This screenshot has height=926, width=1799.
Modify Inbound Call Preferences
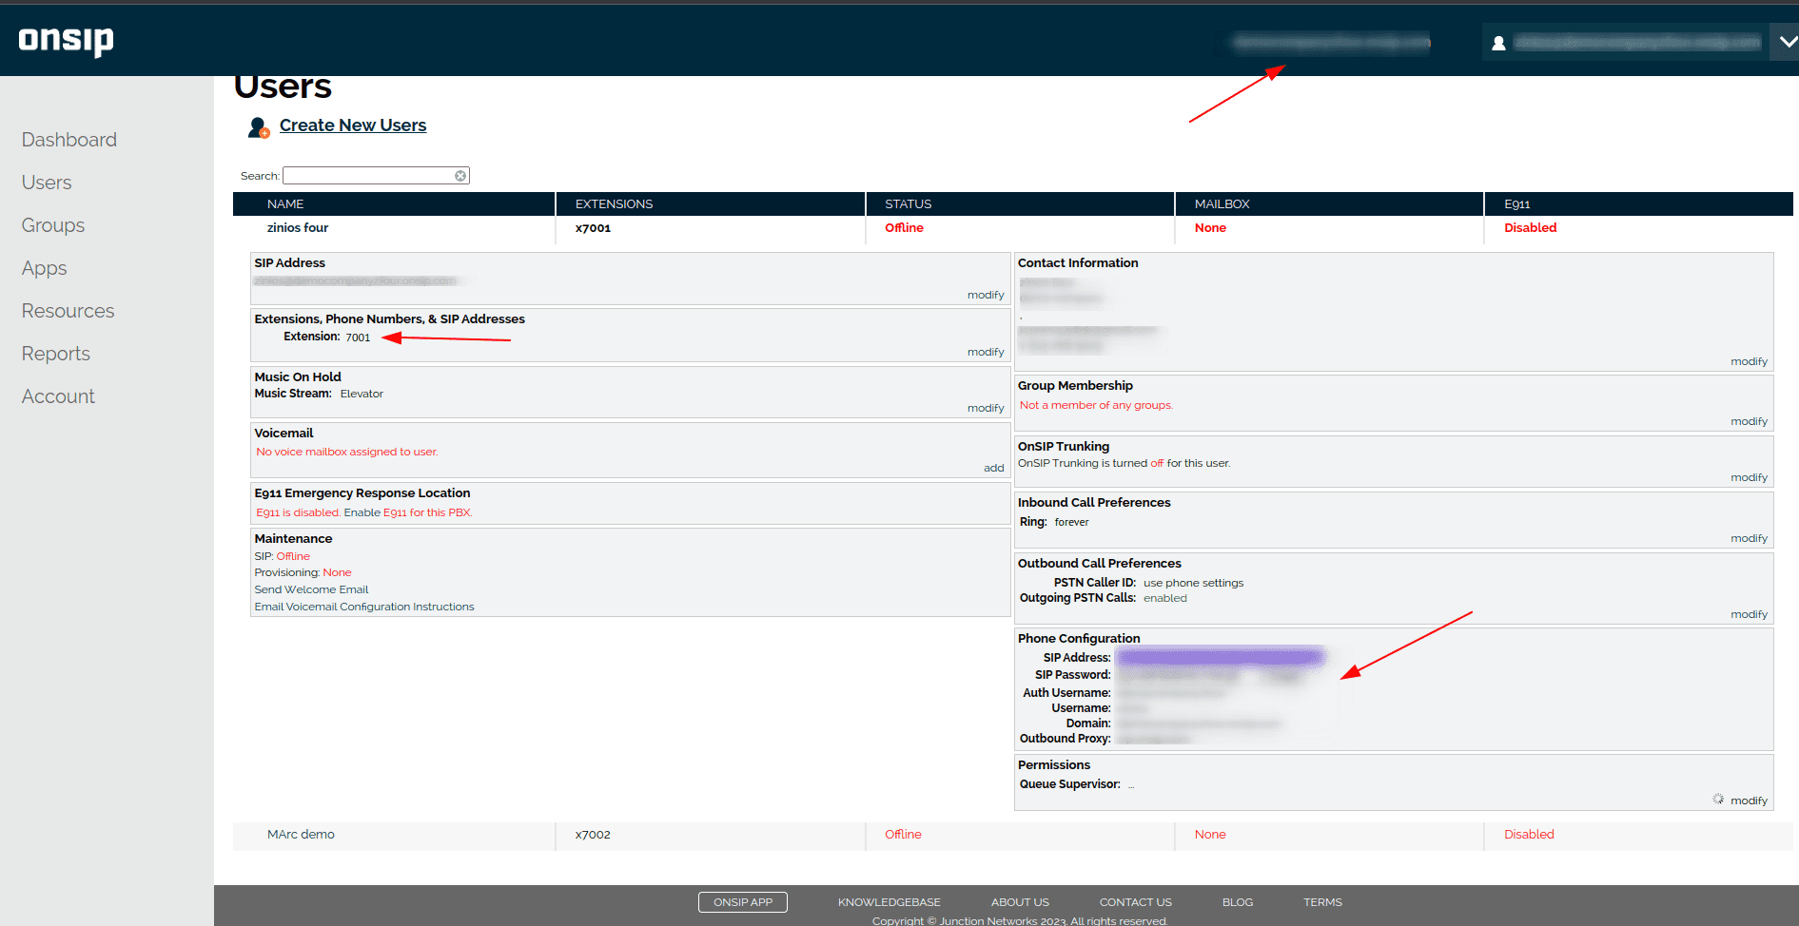tap(1749, 538)
